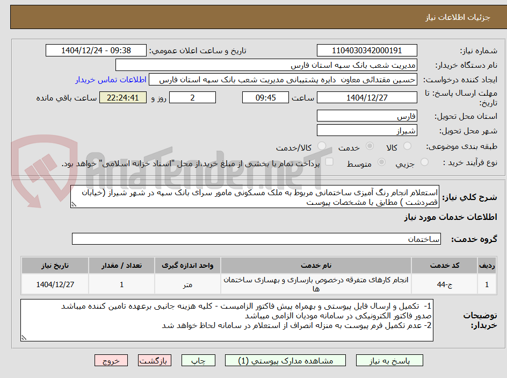Click the چاپ print button
This screenshot has height=378, width=507.
pyautogui.click(x=198, y=360)
